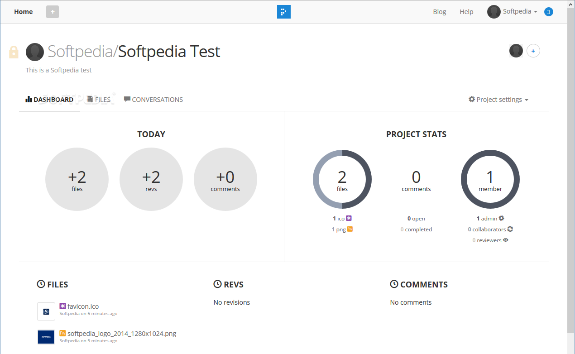The width and height of the screenshot is (575, 354).
Task: Click the project owner avatar beside title
Action: coord(35,52)
